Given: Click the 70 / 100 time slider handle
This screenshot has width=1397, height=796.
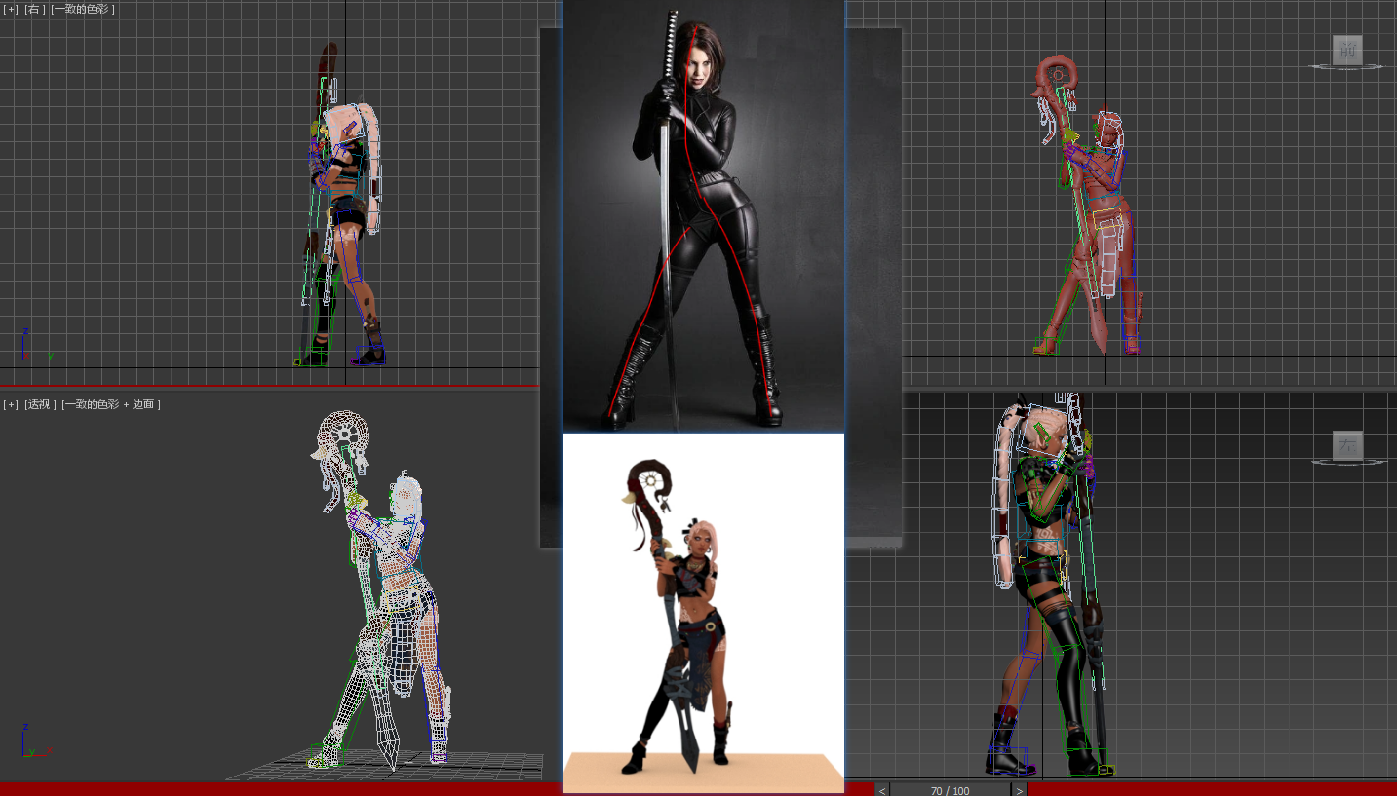Looking at the screenshot, I should pos(951,790).
